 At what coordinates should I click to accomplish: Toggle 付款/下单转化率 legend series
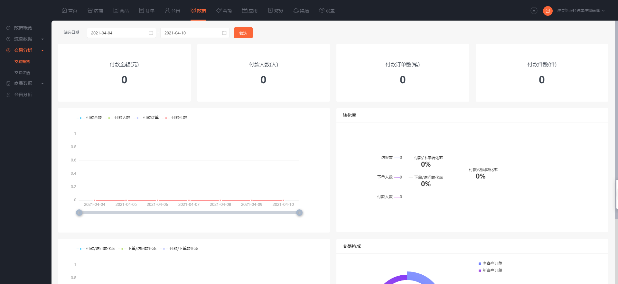(179, 249)
